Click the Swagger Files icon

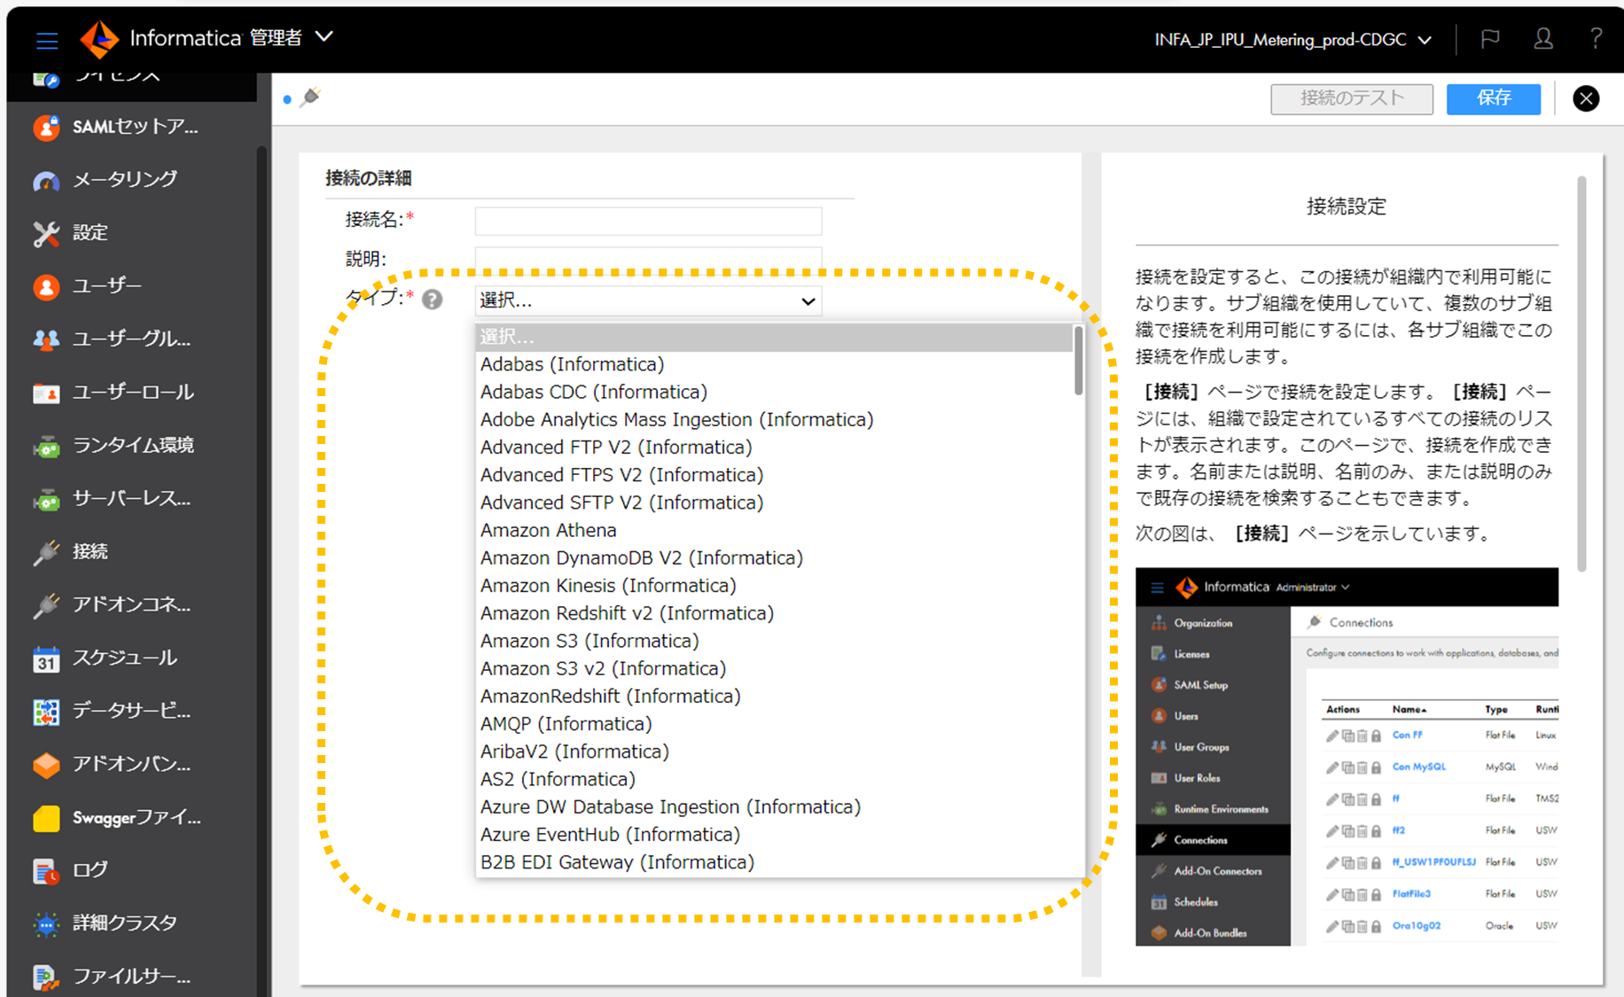click(x=46, y=818)
